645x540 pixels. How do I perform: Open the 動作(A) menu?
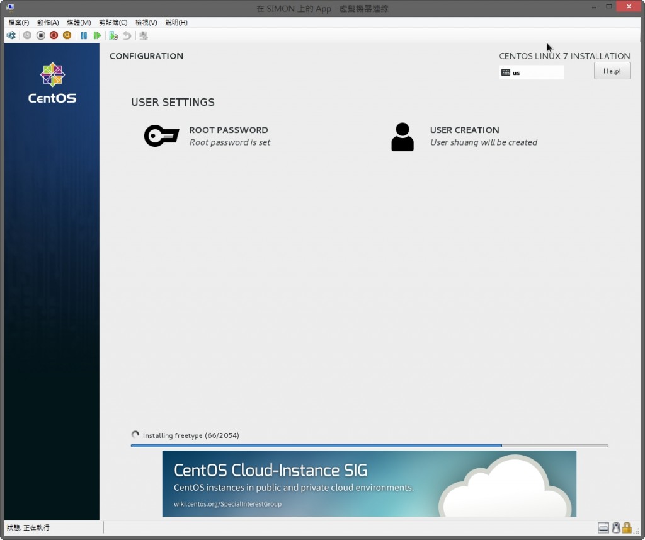(48, 22)
